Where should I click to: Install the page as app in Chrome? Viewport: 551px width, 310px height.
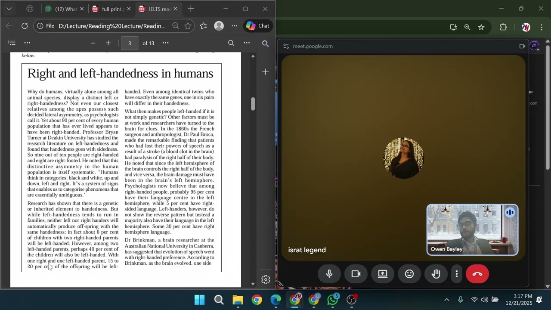453,27
